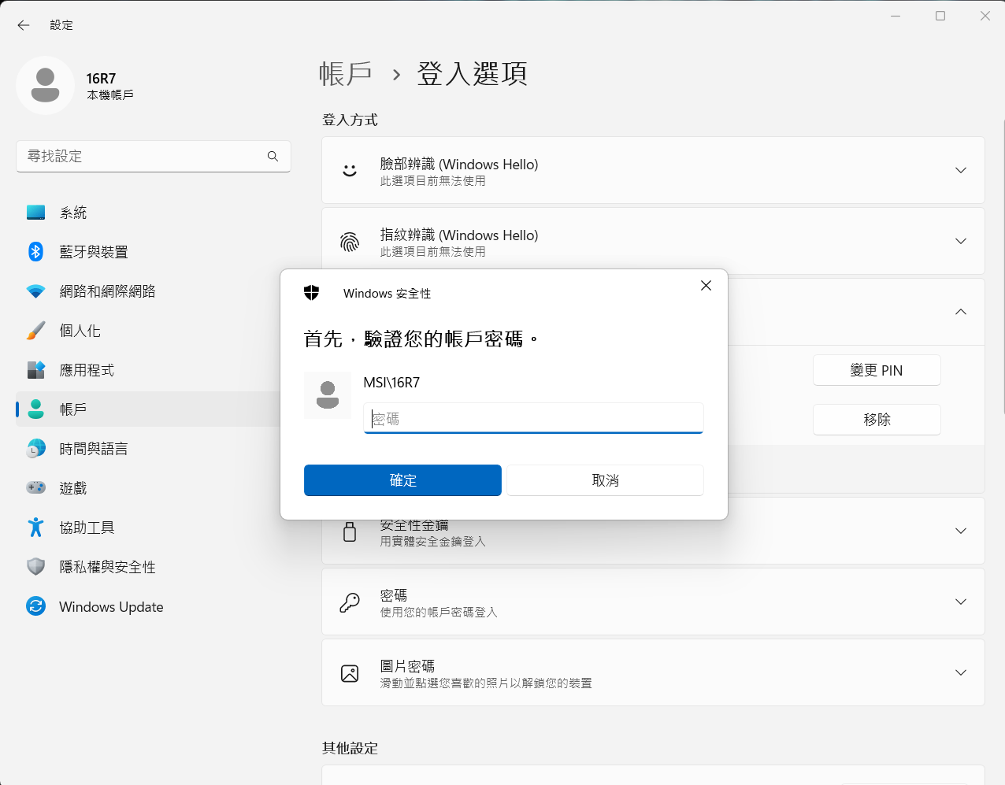
Task: Expand the 圖片密碼 sign-in option
Action: pos(960,673)
